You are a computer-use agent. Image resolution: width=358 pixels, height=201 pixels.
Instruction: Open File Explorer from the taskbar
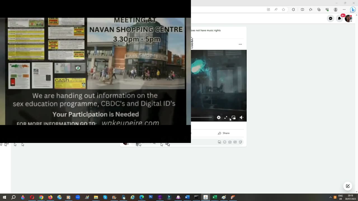96,197
